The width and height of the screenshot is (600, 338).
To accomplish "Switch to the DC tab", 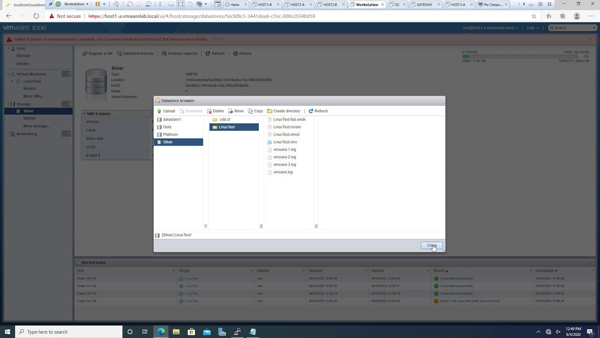I will (397, 5).
